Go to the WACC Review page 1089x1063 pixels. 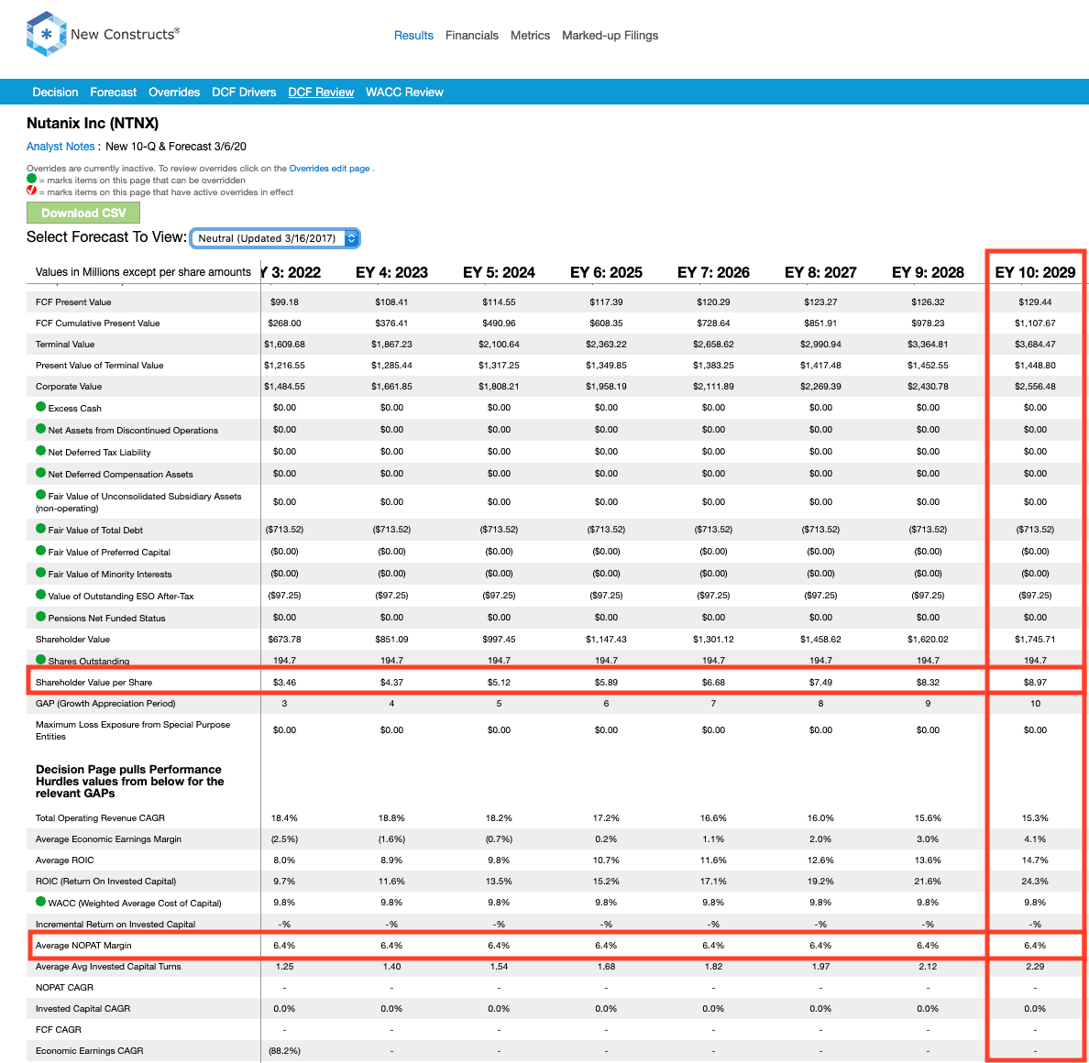coord(404,93)
